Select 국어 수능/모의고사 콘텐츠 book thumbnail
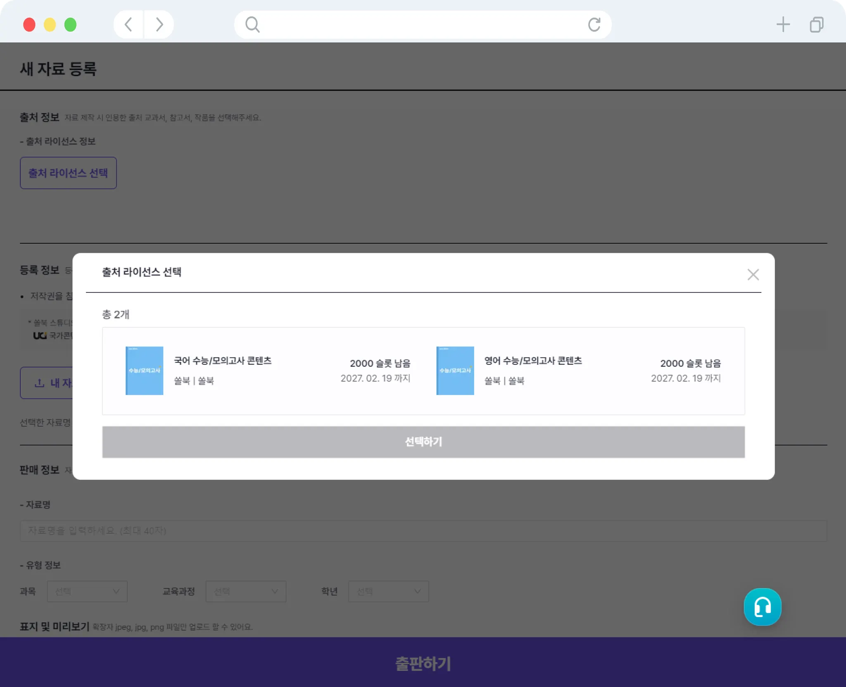This screenshot has width=846, height=687. [144, 371]
